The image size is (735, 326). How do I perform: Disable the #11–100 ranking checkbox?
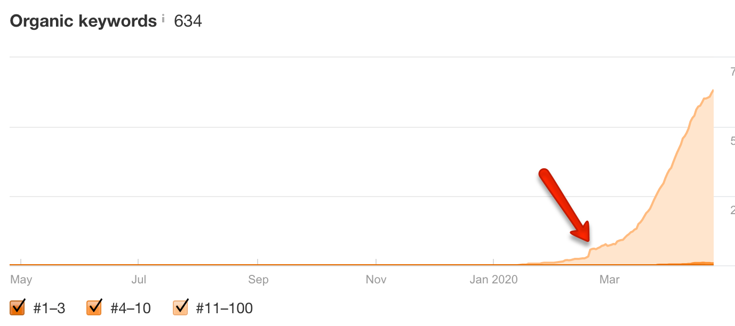tap(180, 307)
